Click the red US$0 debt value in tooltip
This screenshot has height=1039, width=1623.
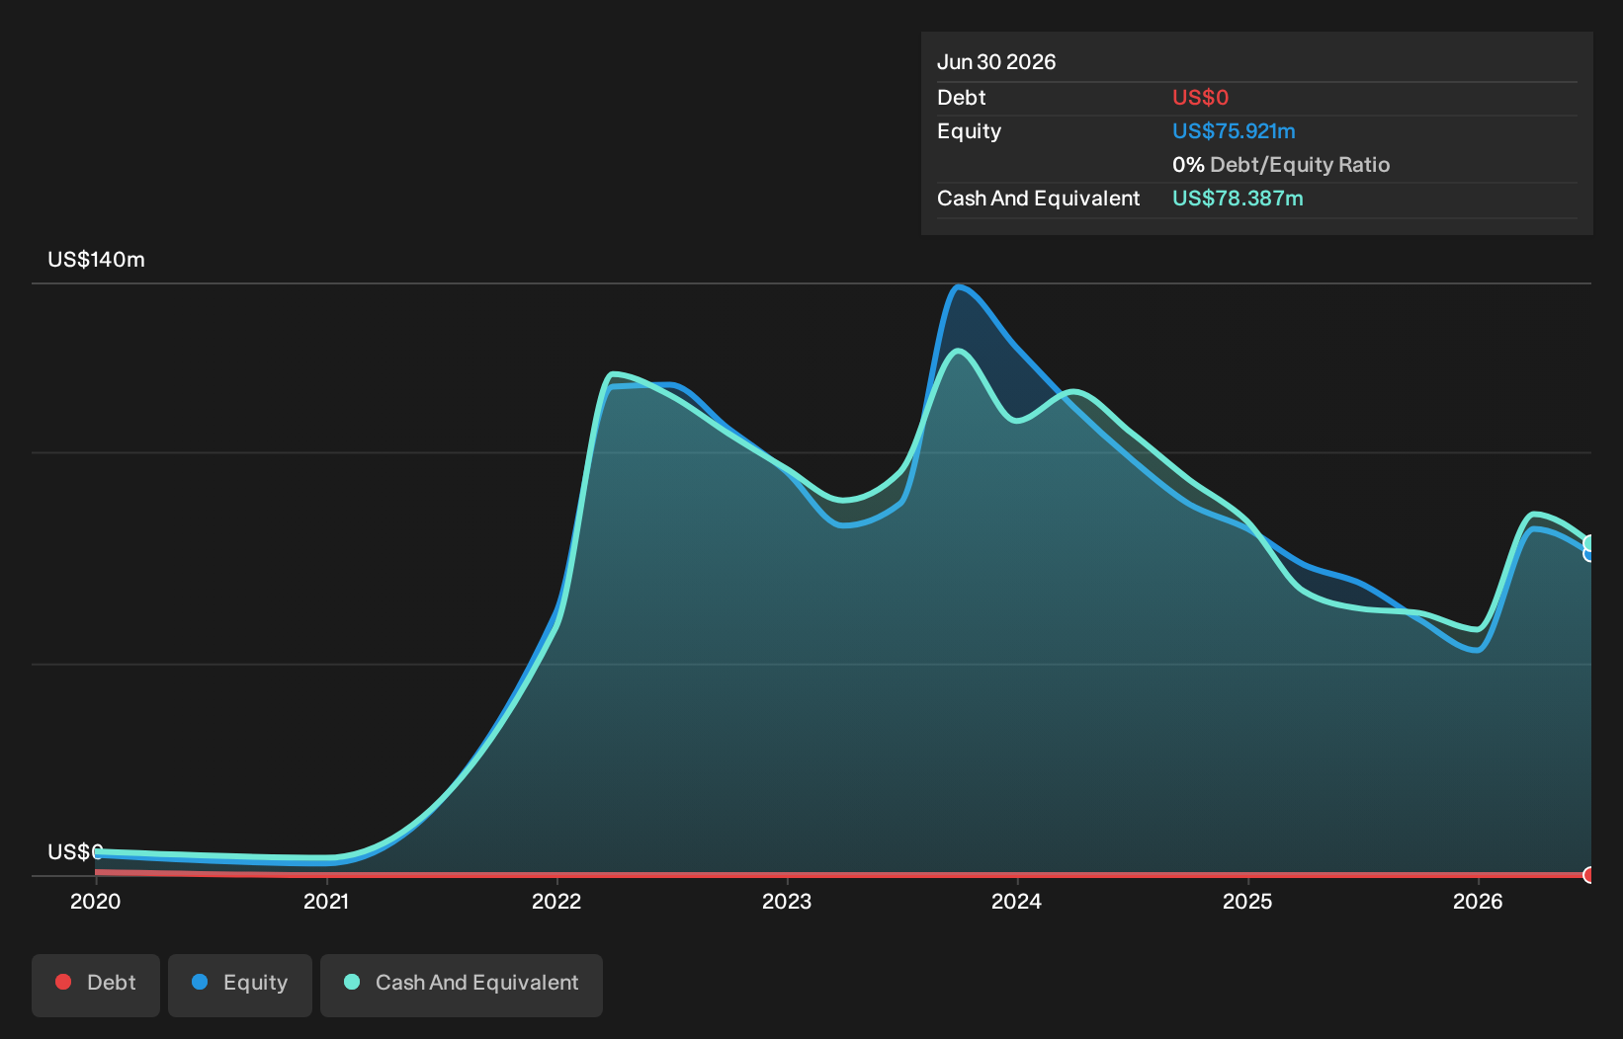(x=1200, y=98)
